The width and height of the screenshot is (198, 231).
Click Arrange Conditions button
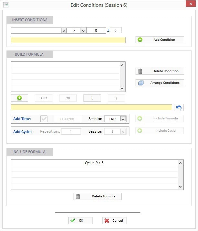159,83
